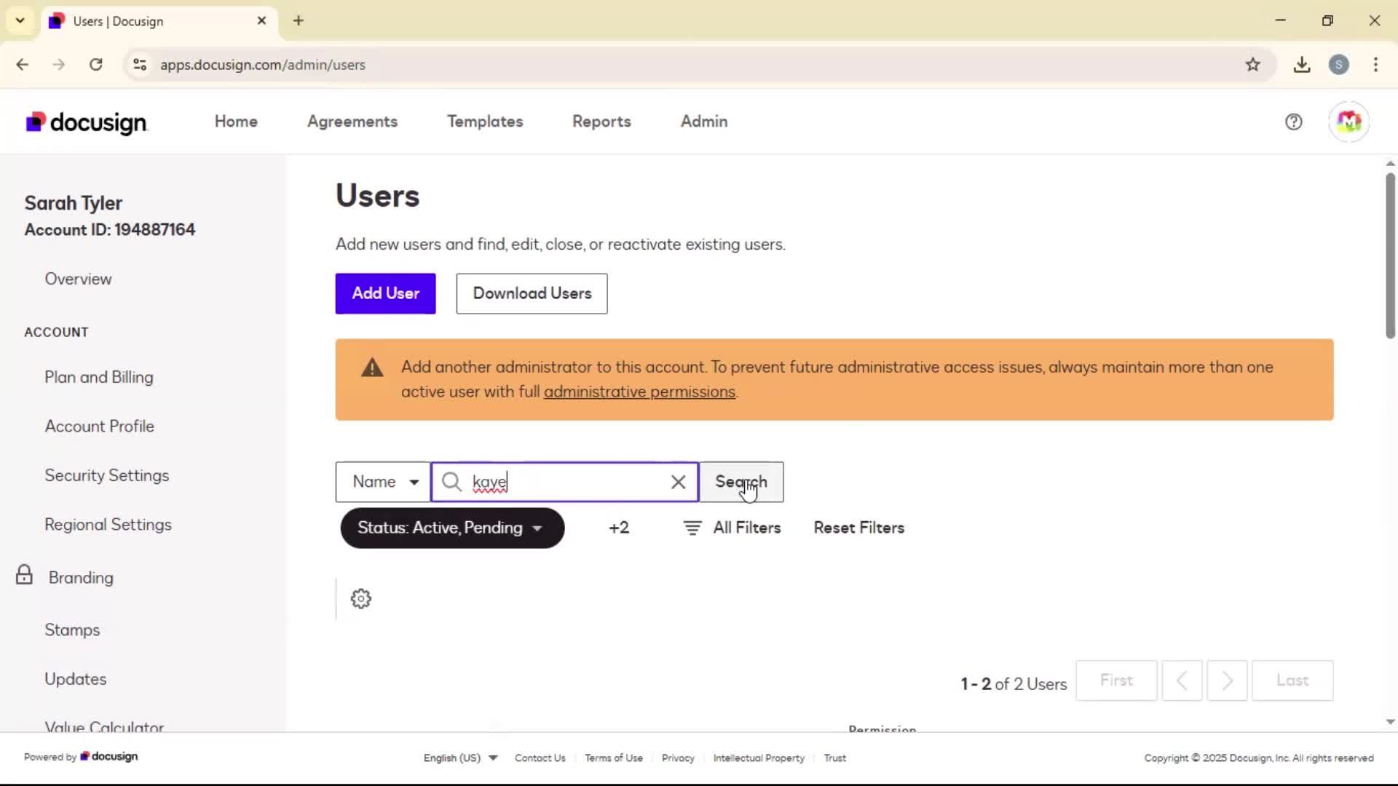Open the Contact Us footer link

[x=540, y=758]
